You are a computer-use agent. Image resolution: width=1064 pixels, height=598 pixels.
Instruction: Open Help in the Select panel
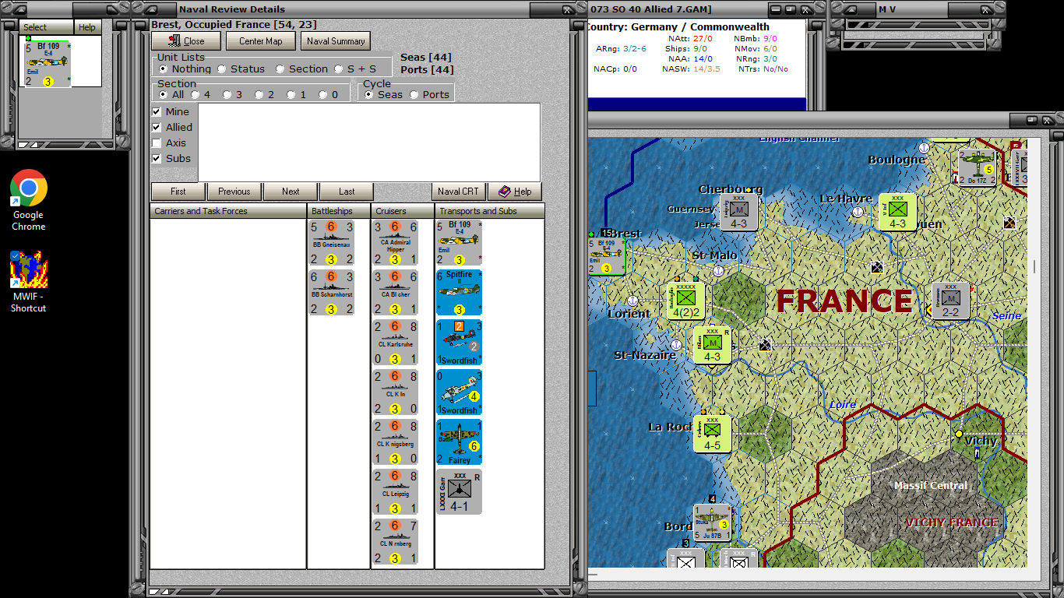point(87,27)
